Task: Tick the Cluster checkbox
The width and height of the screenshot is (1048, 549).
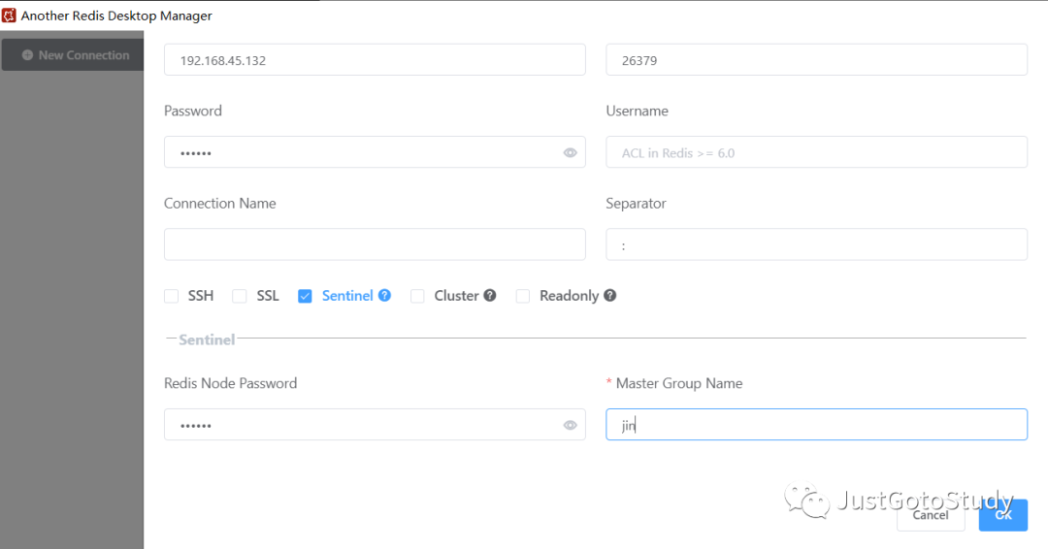Action: pyautogui.click(x=417, y=296)
